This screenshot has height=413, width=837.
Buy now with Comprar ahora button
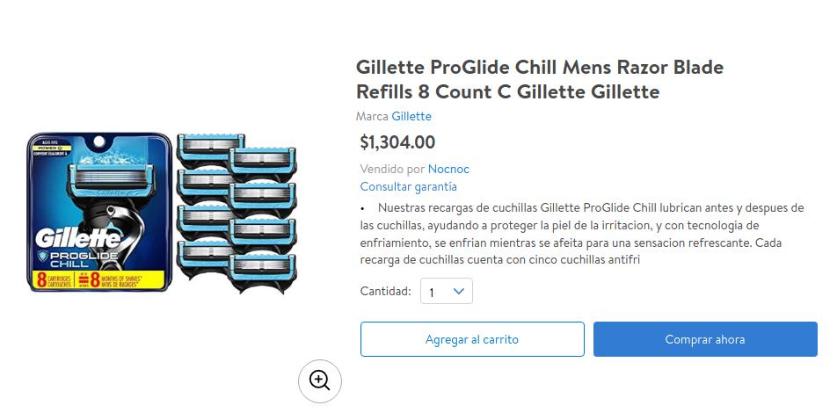(705, 339)
